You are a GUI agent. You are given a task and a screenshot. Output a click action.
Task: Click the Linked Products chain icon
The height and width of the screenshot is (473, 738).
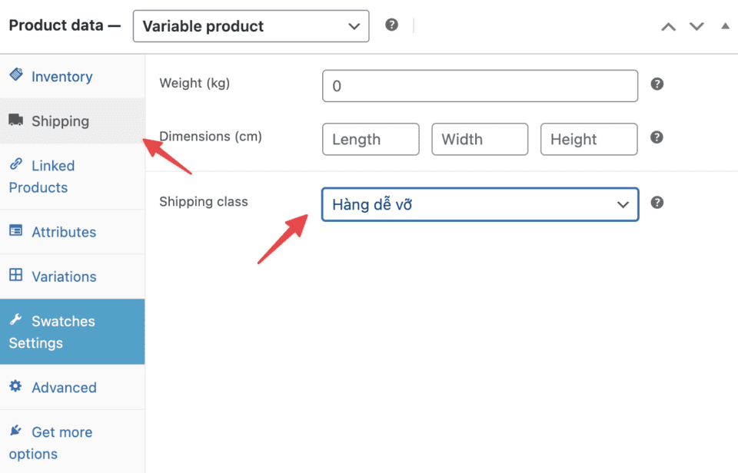(15, 164)
